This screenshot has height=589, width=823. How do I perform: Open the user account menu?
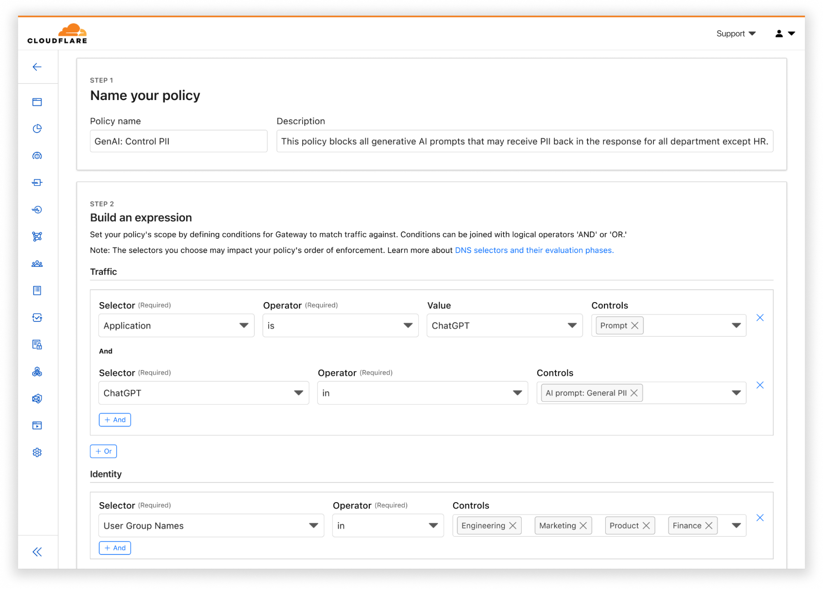click(x=785, y=34)
